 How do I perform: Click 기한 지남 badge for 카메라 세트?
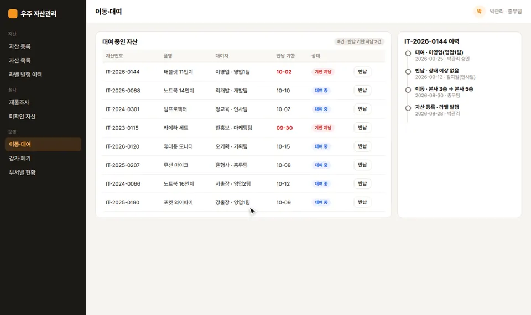[323, 128]
